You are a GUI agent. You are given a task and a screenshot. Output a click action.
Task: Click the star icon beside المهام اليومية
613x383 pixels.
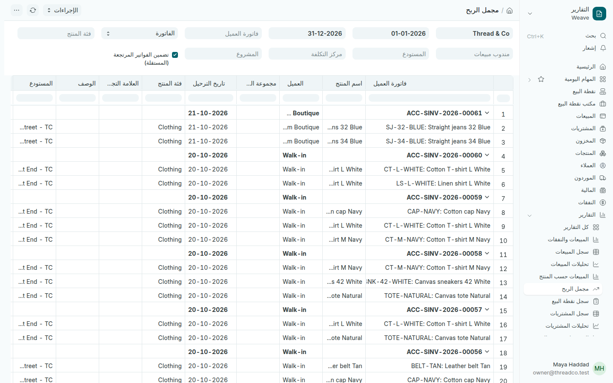[x=541, y=79]
